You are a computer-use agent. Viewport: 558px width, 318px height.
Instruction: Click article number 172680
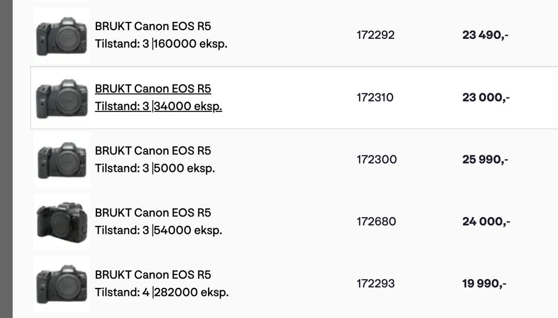(x=376, y=222)
